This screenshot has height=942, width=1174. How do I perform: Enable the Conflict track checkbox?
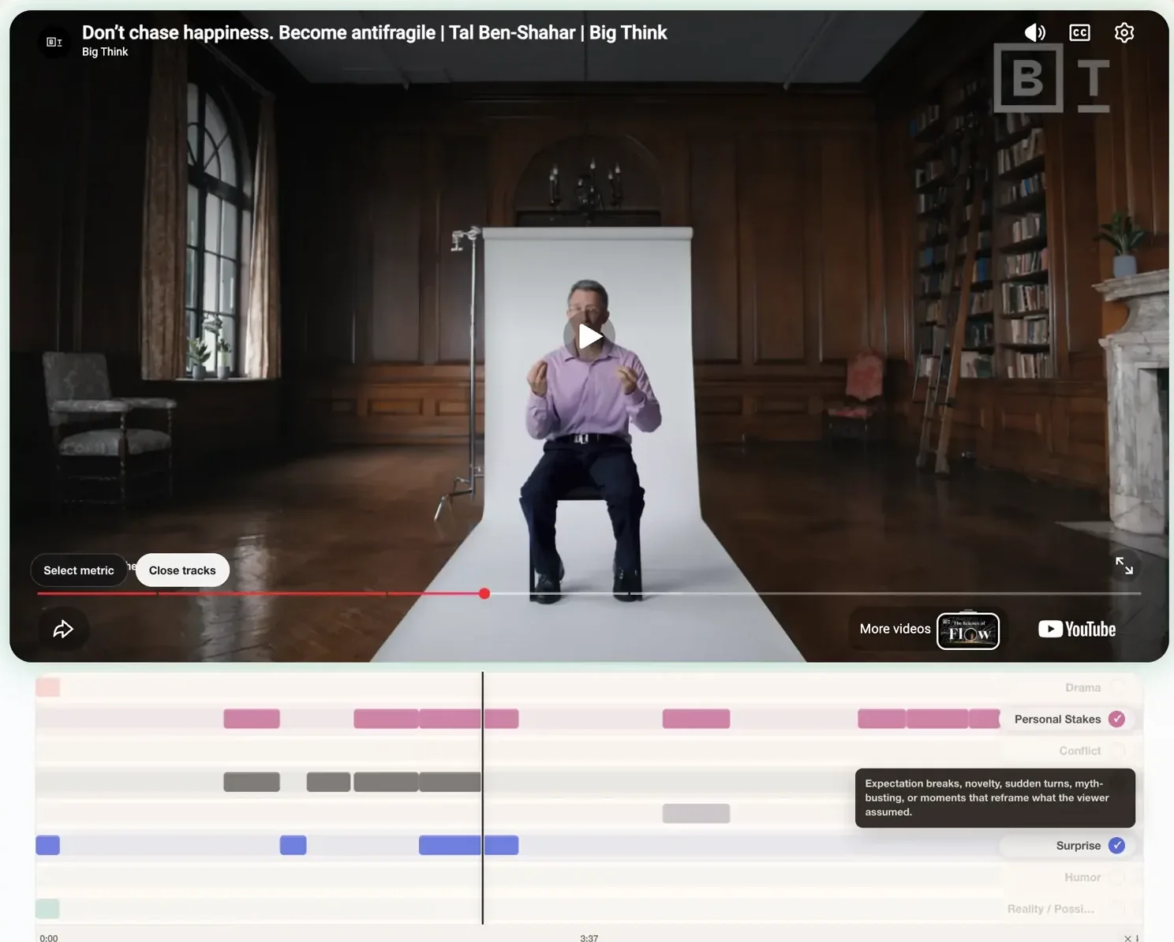(x=1117, y=750)
